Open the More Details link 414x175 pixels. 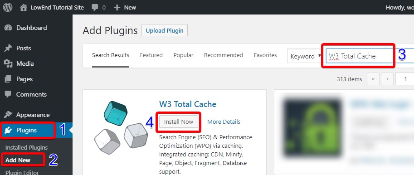tap(224, 122)
